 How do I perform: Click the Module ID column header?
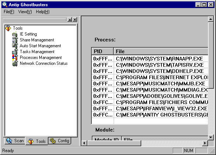pos(107,139)
